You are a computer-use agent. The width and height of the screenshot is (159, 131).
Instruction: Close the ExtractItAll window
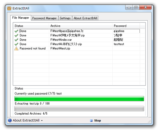(x=146, y=7)
